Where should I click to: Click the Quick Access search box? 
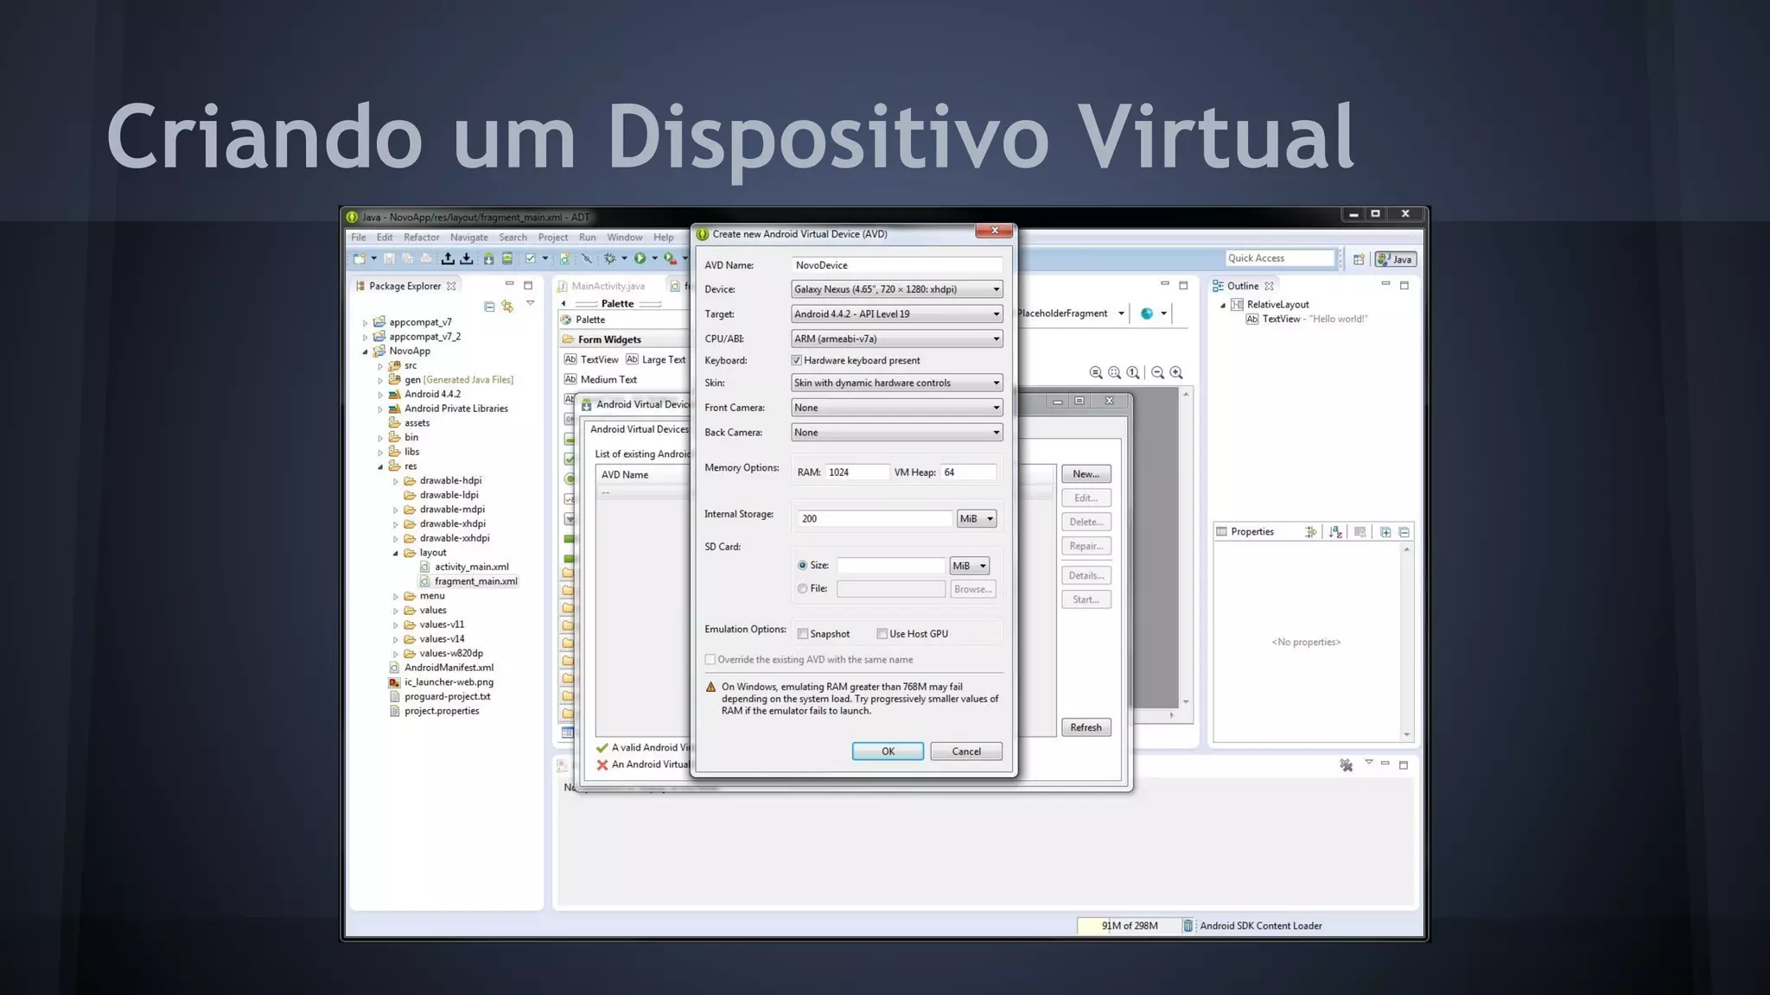coord(1281,258)
